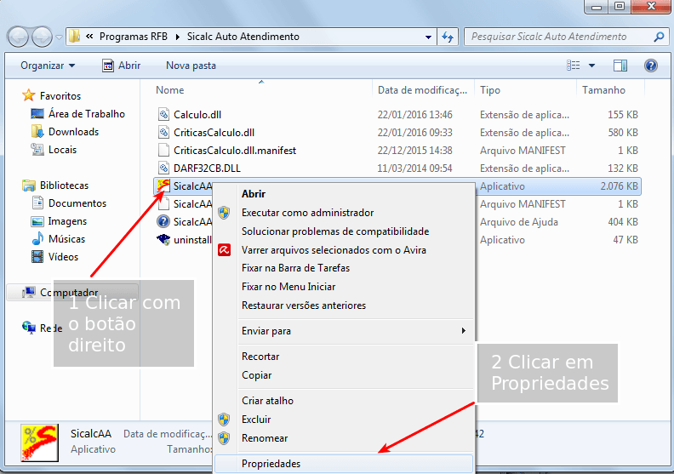Click the refresh button next to address bar
Viewport: 674px width, 474px height.
coord(448,37)
